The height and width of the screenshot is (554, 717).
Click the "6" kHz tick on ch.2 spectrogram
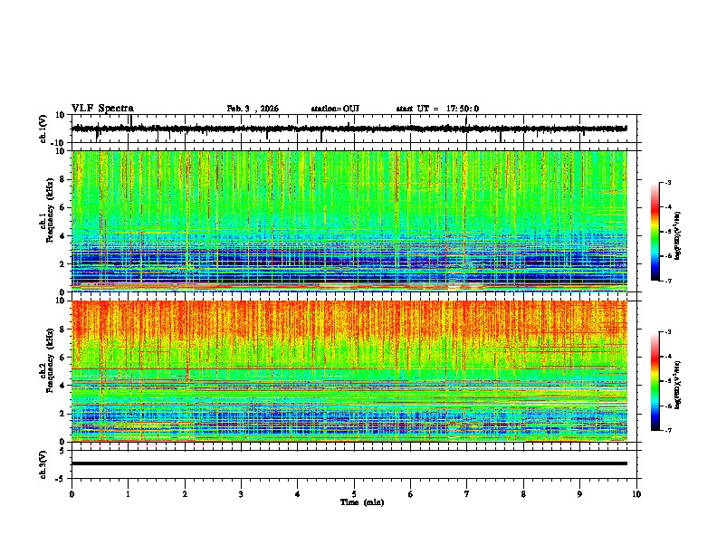coord(62,358)
